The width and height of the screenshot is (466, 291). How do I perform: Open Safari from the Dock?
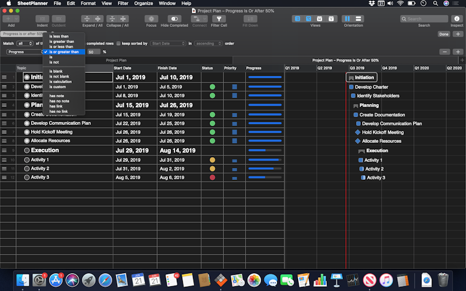(x=105, y=280)
